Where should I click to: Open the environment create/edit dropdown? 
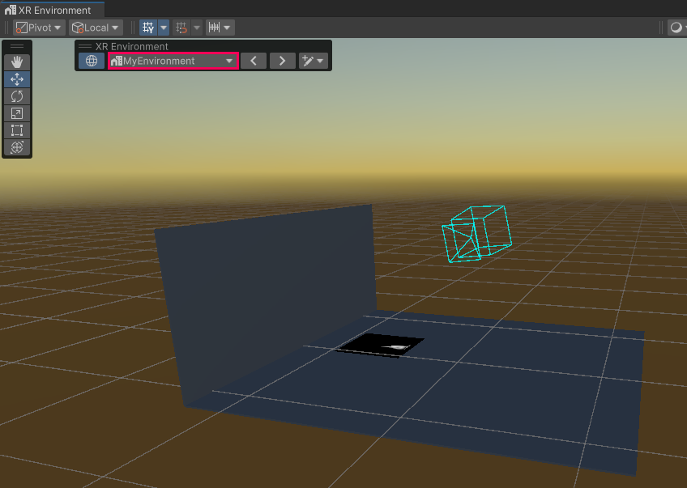click(313, 61)
